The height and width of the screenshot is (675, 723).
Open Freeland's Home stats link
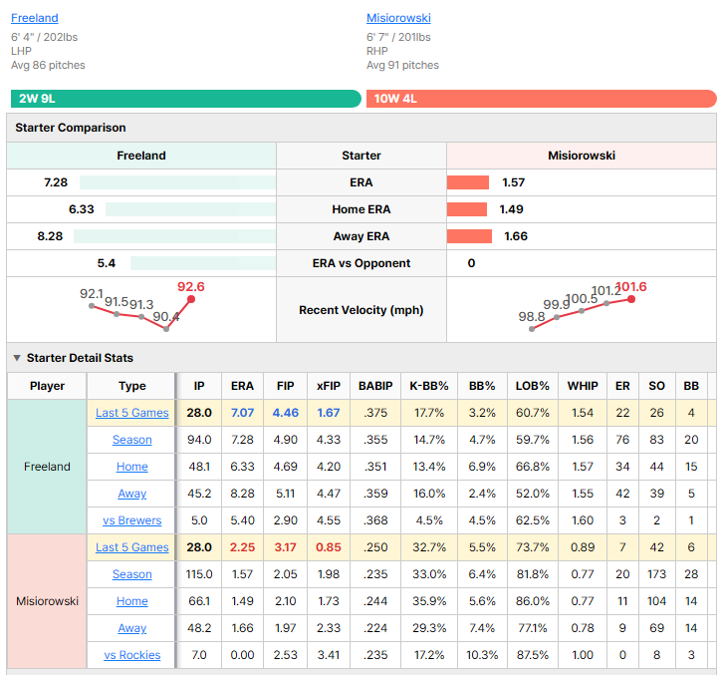tap(131, 467)
